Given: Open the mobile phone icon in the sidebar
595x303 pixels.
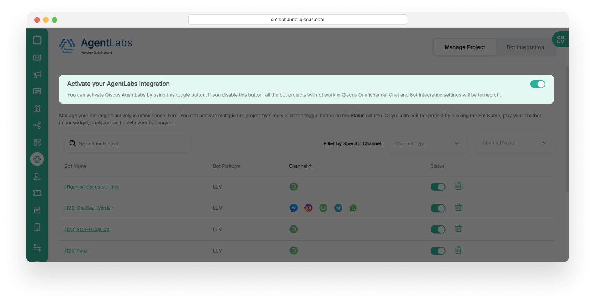Looking at the screenshot, I should pos(37,227).
